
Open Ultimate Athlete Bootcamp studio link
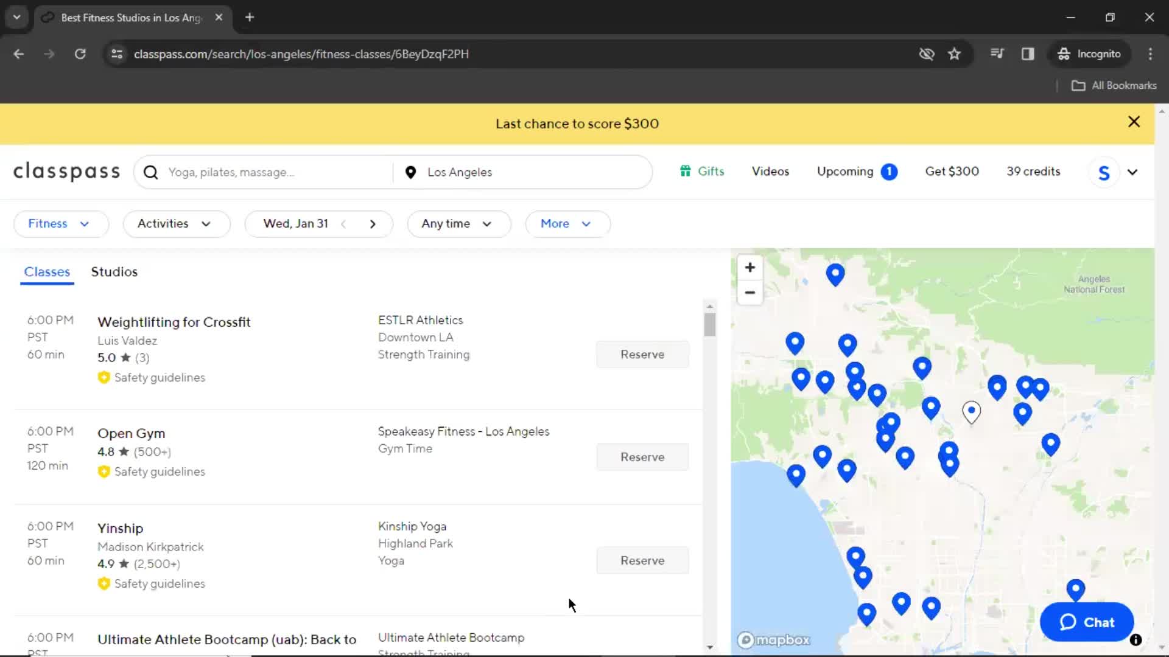pyautogui.click(x=451, y=638)
